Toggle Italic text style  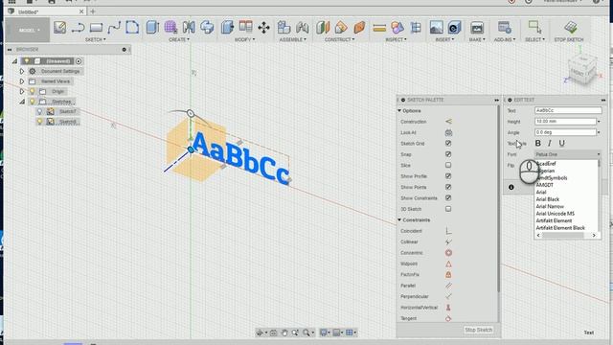(550, 144)
